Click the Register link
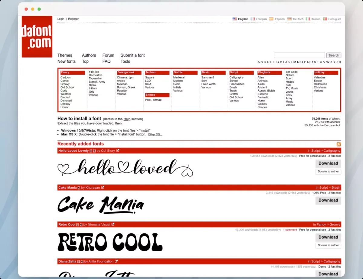The height and width of the screenshot is (279, 363). 73,19
